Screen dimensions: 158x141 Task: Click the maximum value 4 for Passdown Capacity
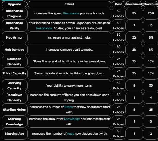151,97
